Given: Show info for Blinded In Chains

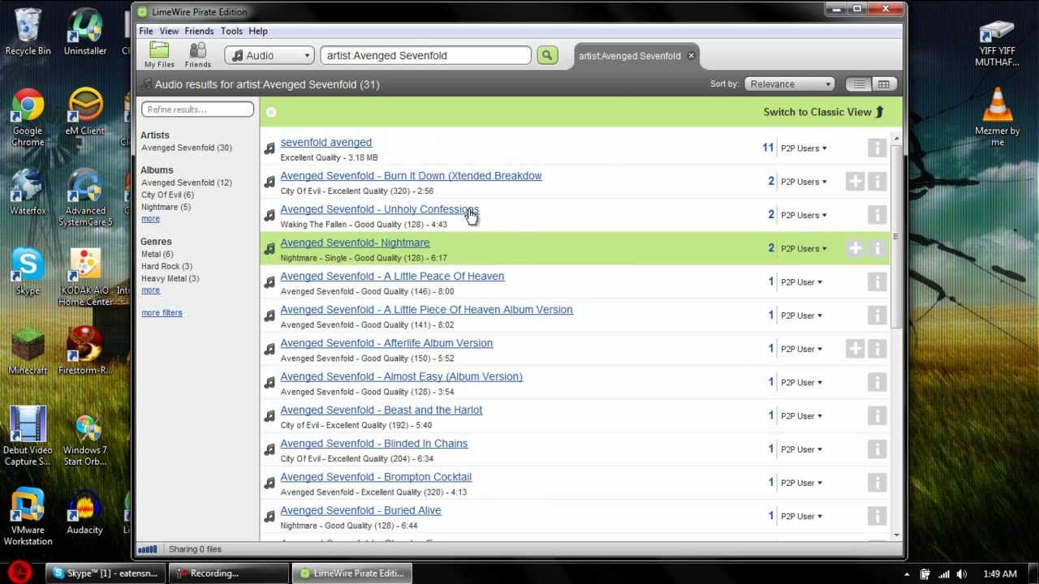Looking at the screenshot, I should (877, 449).
